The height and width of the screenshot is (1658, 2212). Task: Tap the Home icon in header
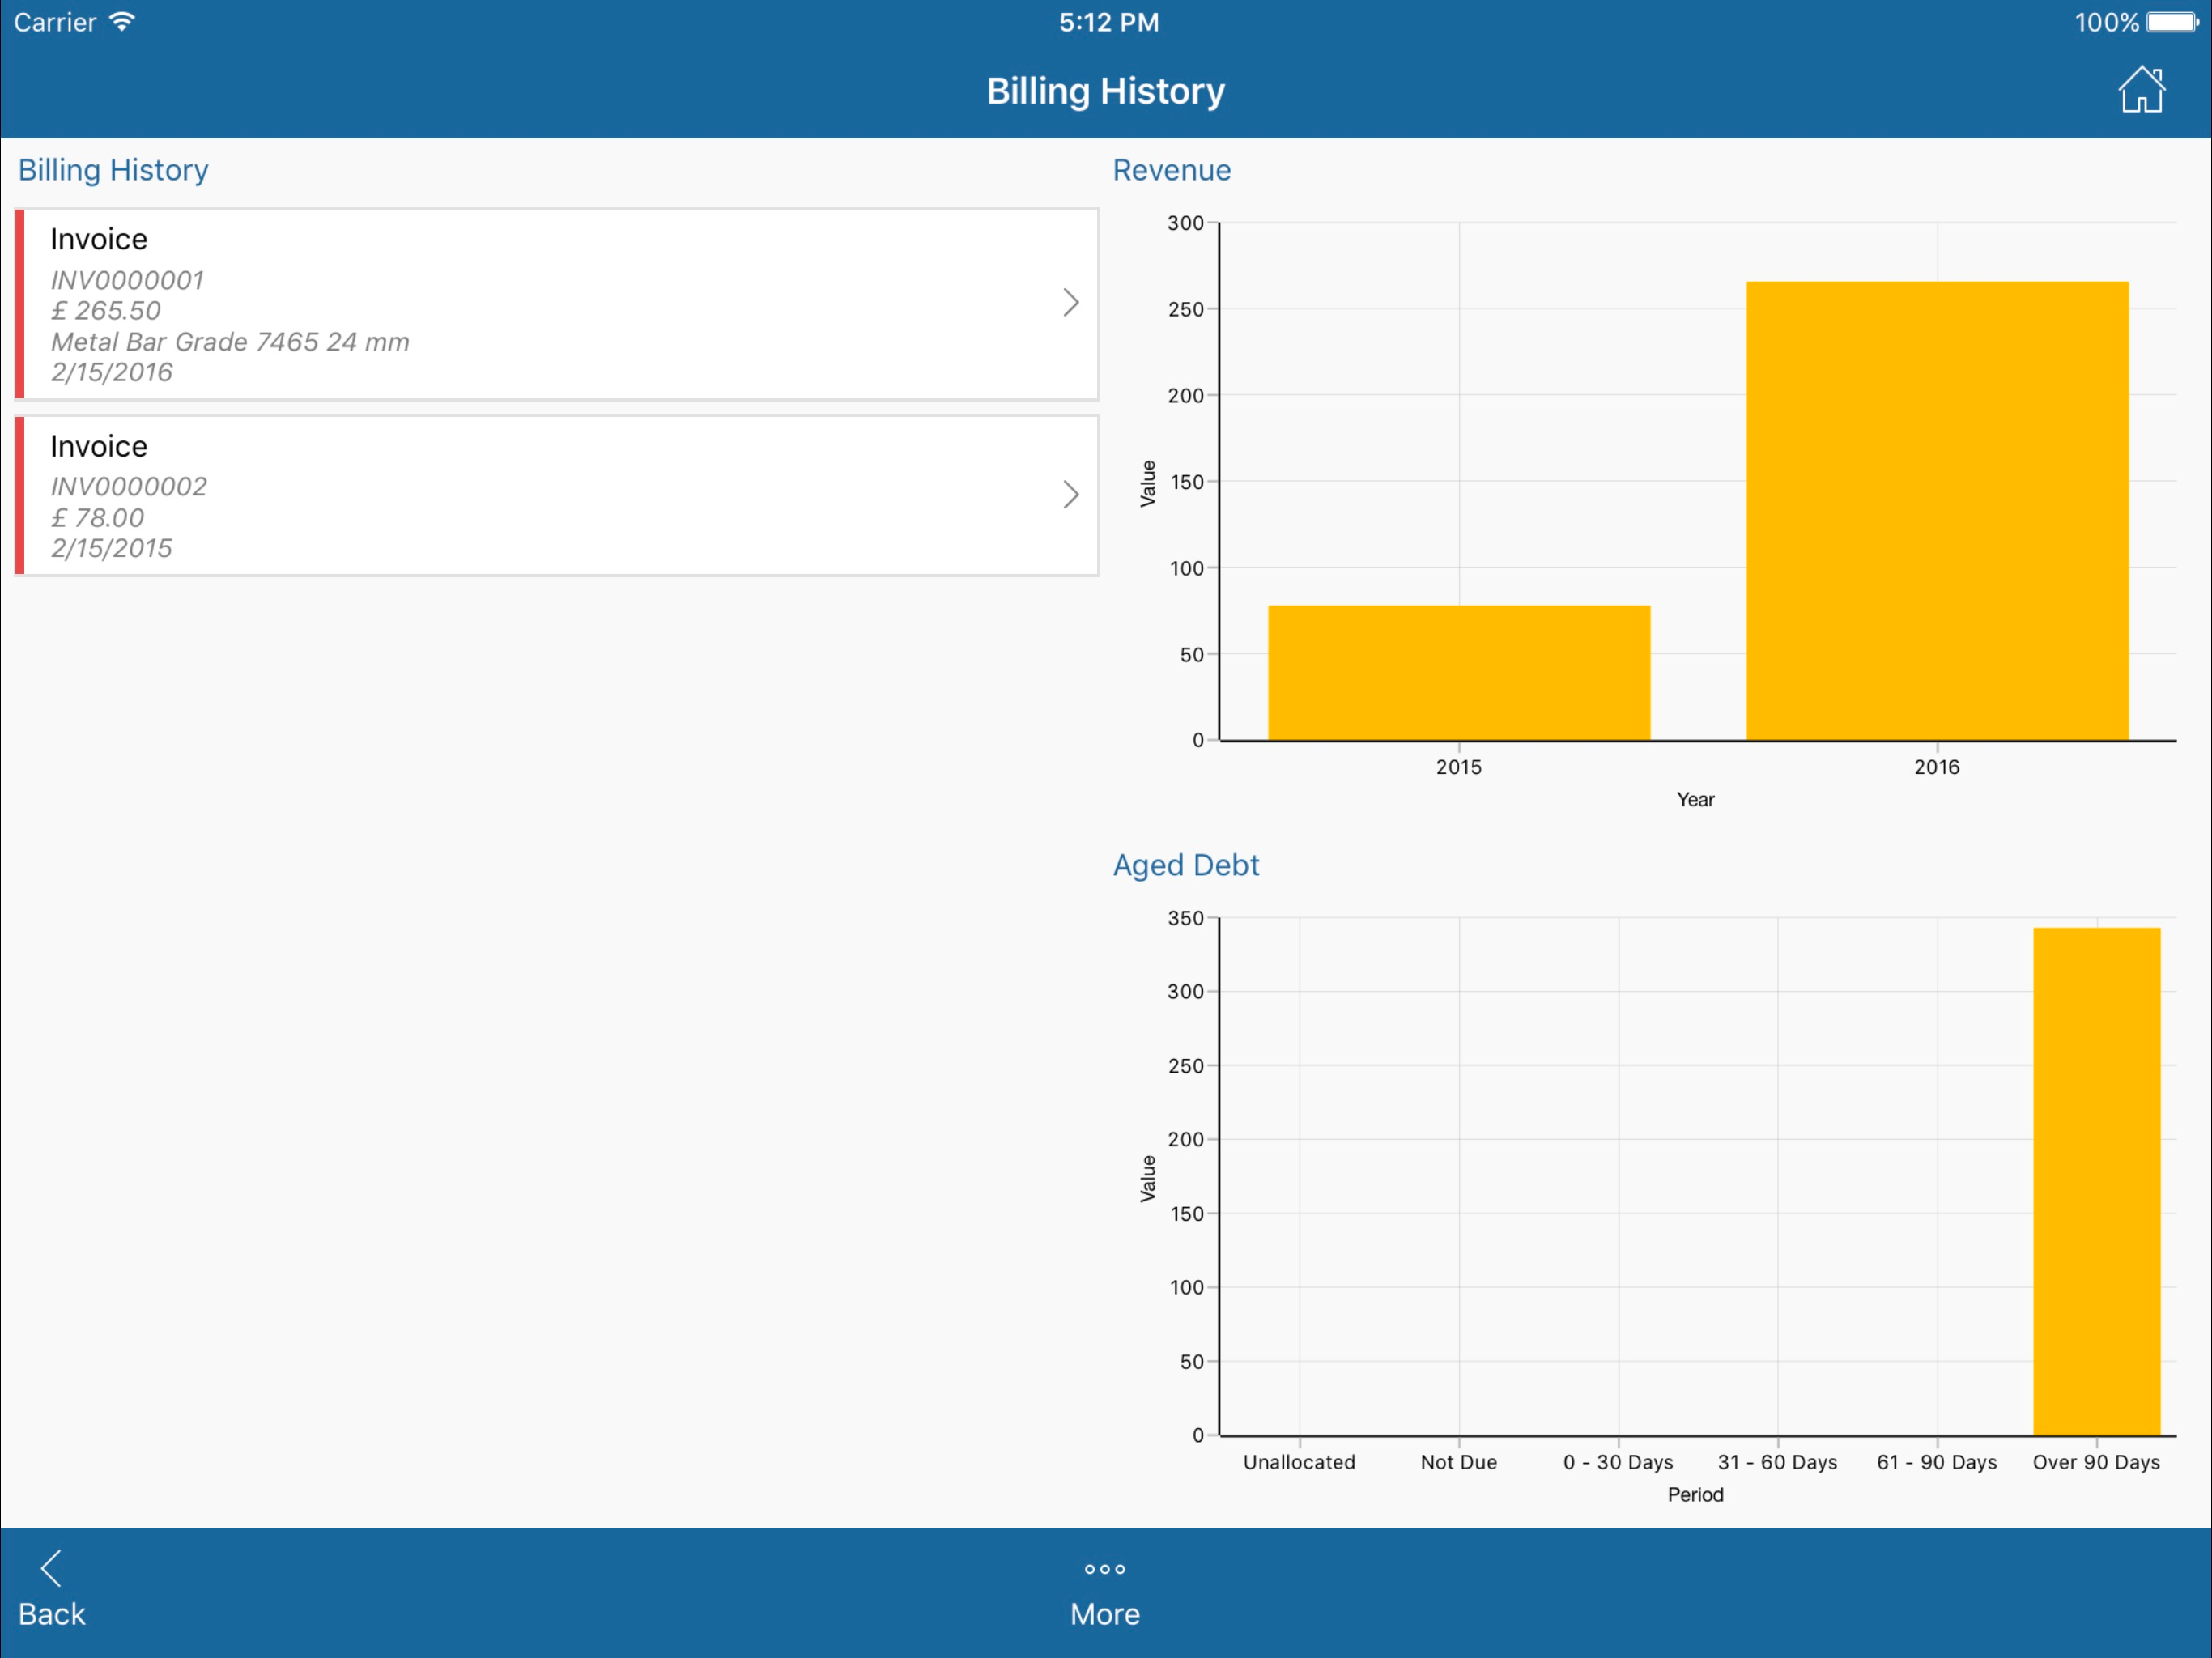tap(2141, 90)
